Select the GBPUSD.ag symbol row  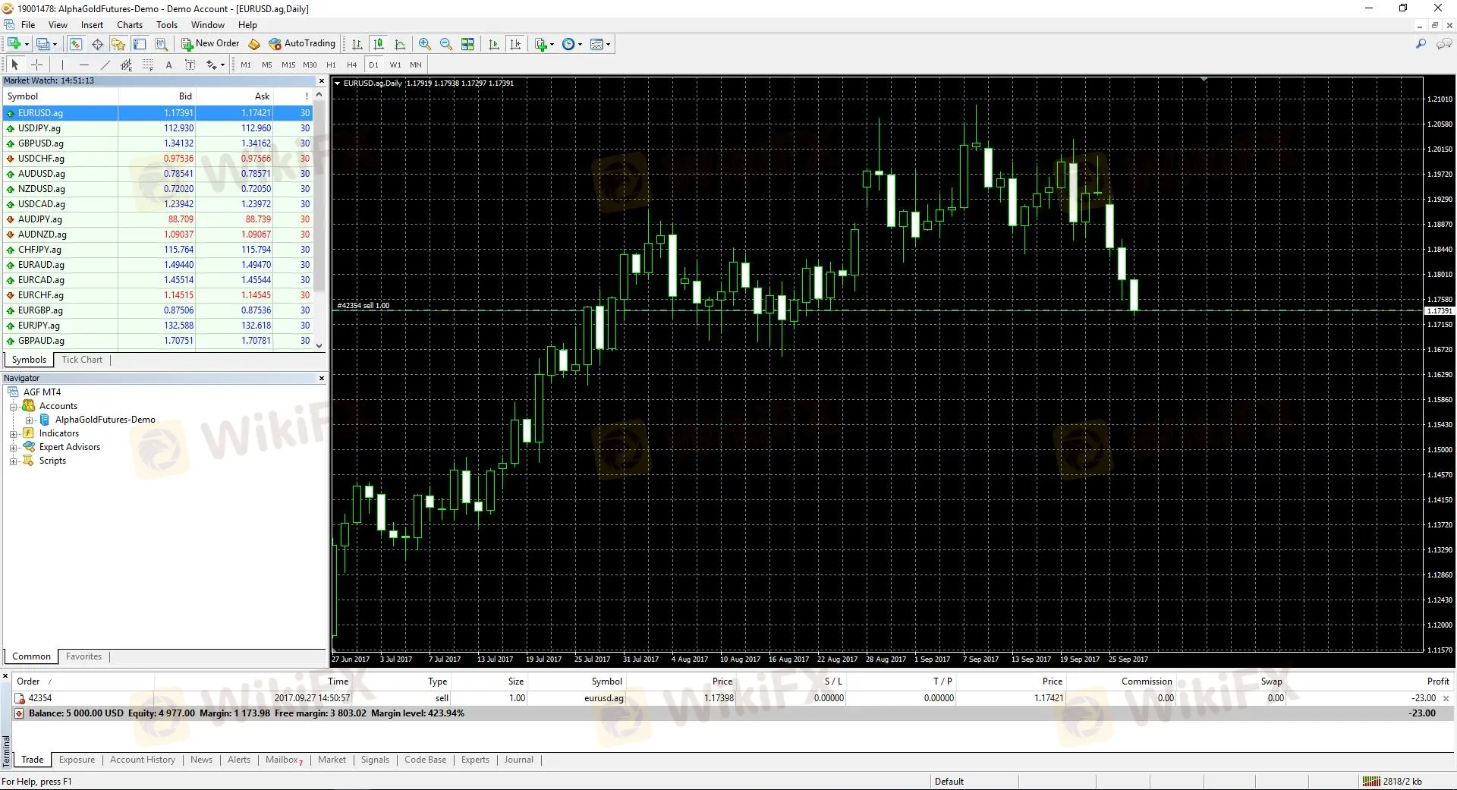tap(158, 143)
